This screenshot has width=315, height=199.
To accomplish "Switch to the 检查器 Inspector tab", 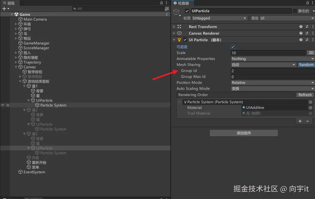I will [182, 3].
